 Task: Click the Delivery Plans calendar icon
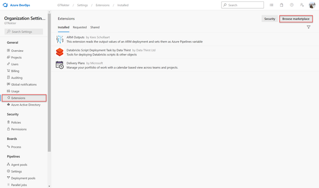[60, 65]
